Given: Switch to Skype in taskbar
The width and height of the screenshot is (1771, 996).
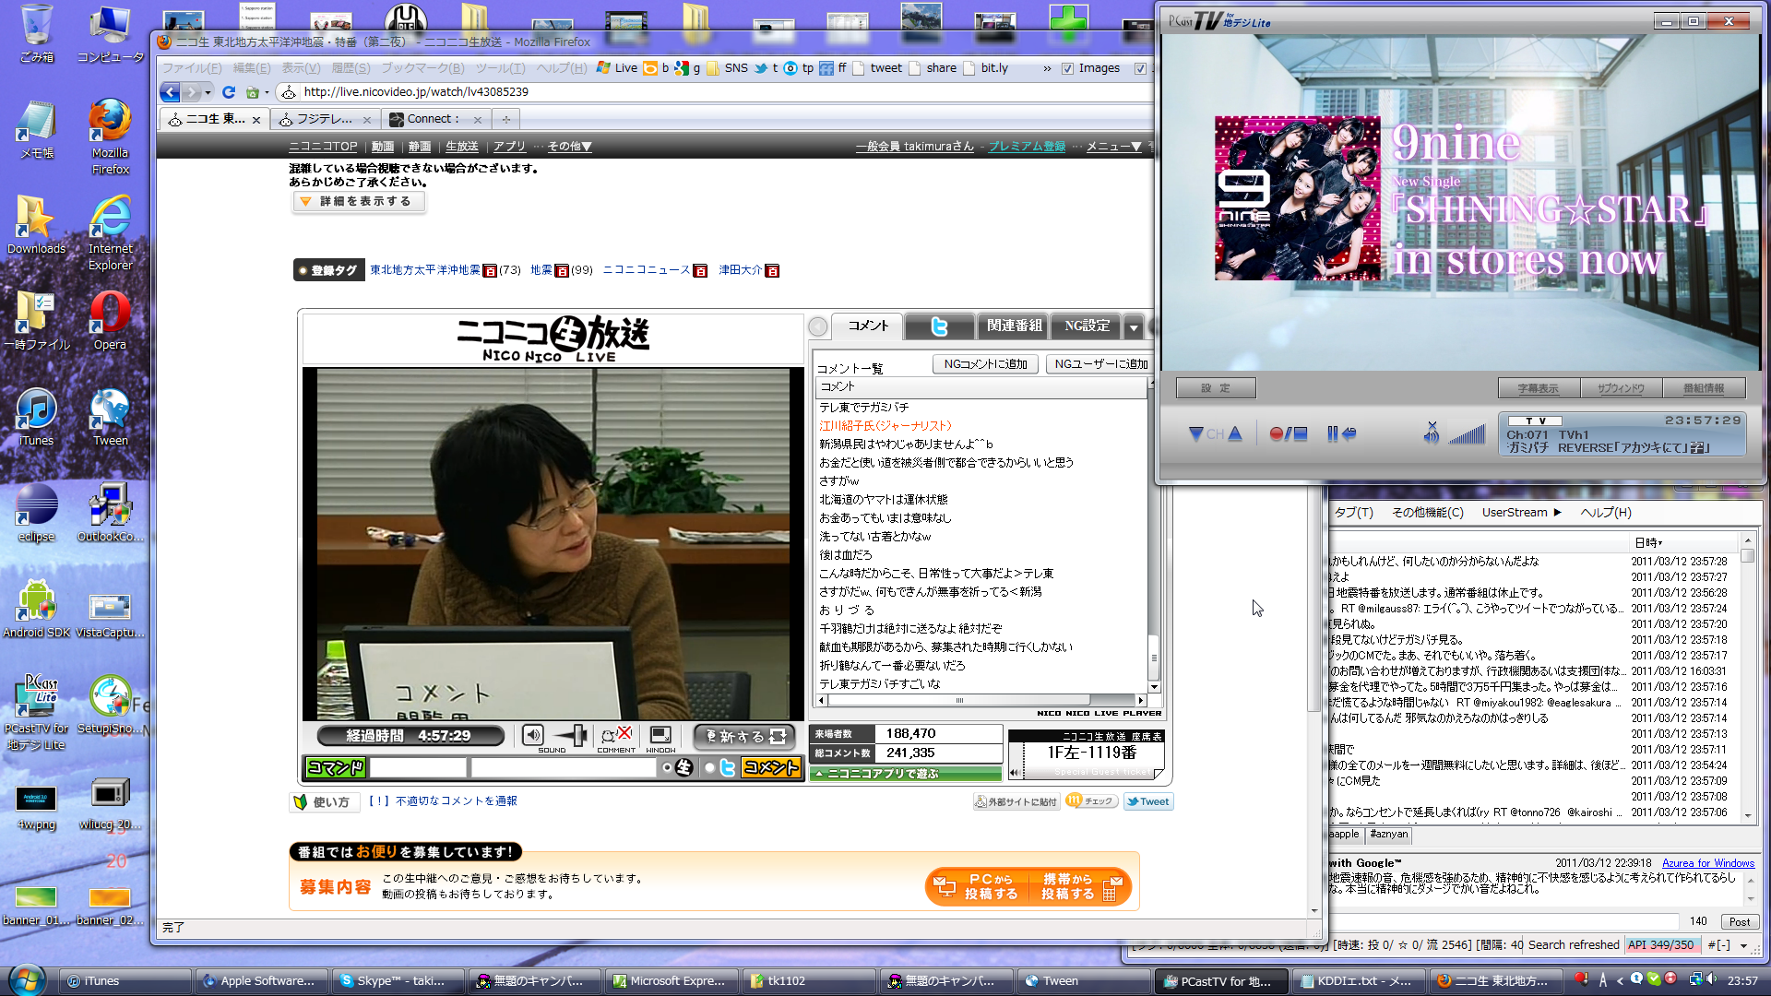Looking at the screenshot, I should pyautogui.click(x=398, y=981).
